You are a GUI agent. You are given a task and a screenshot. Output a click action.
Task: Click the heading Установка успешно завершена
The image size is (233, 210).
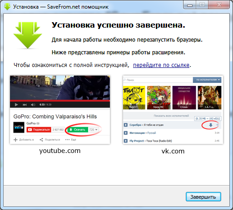coord(119,25)
